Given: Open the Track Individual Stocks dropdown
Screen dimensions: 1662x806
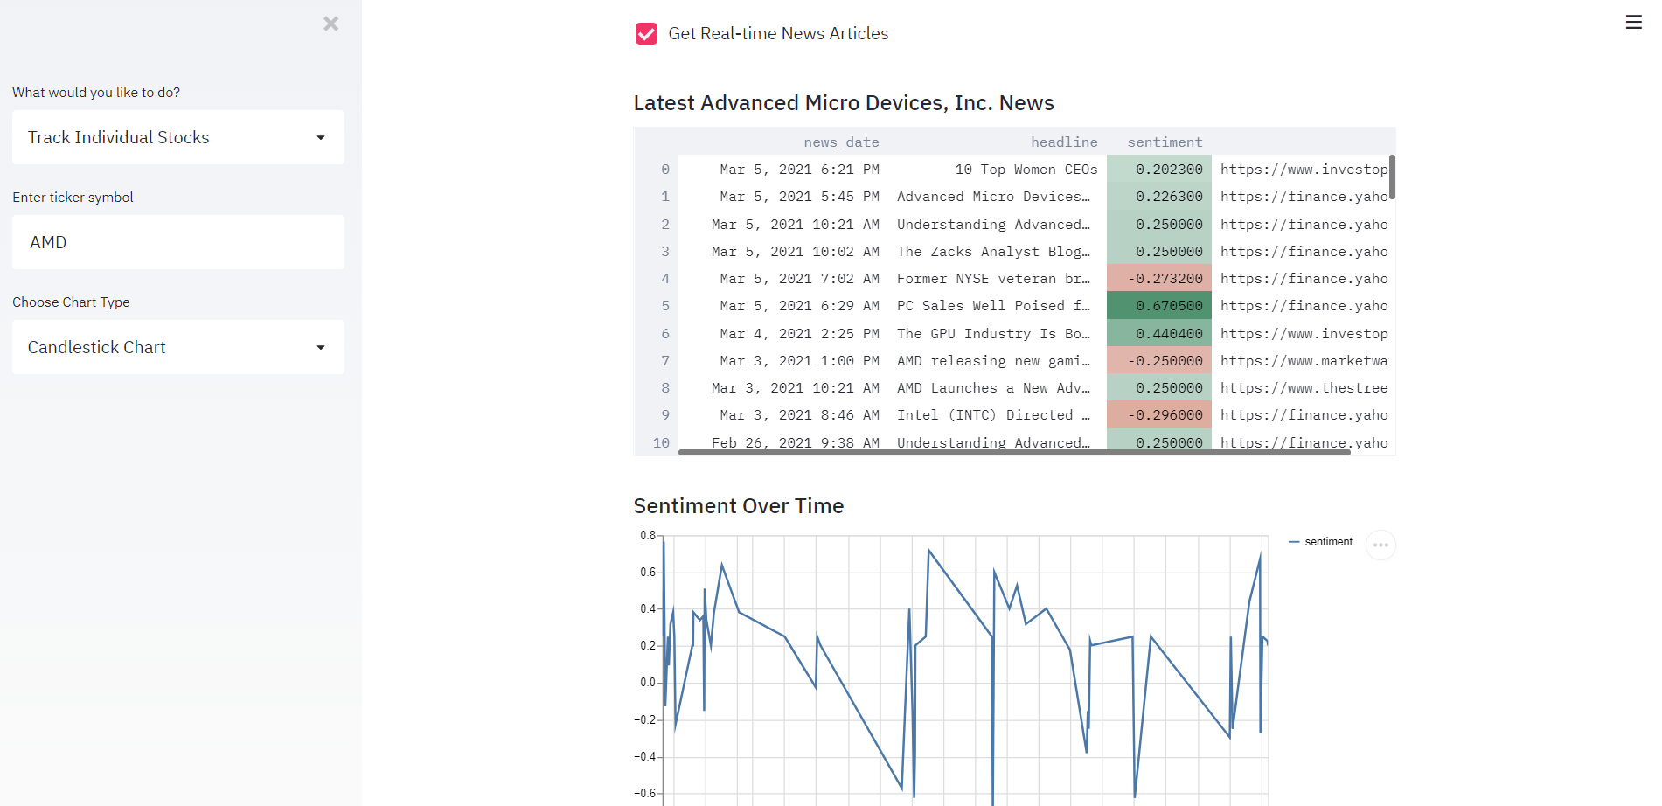Looking at the screenshot, I should [x=178, y=137].
